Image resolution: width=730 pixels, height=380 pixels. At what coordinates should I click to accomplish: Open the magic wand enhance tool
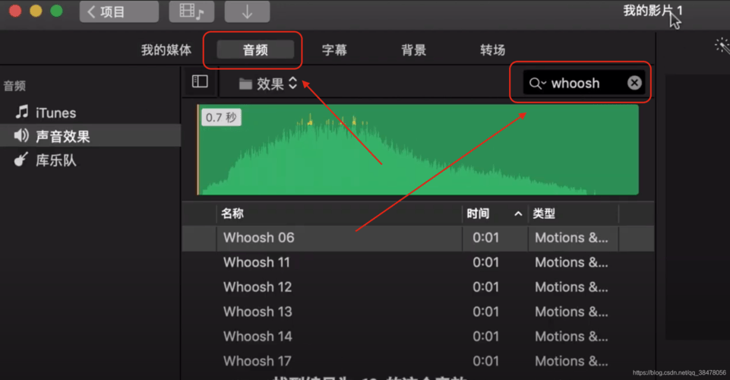pyautogui.click(x=722, y=45)
